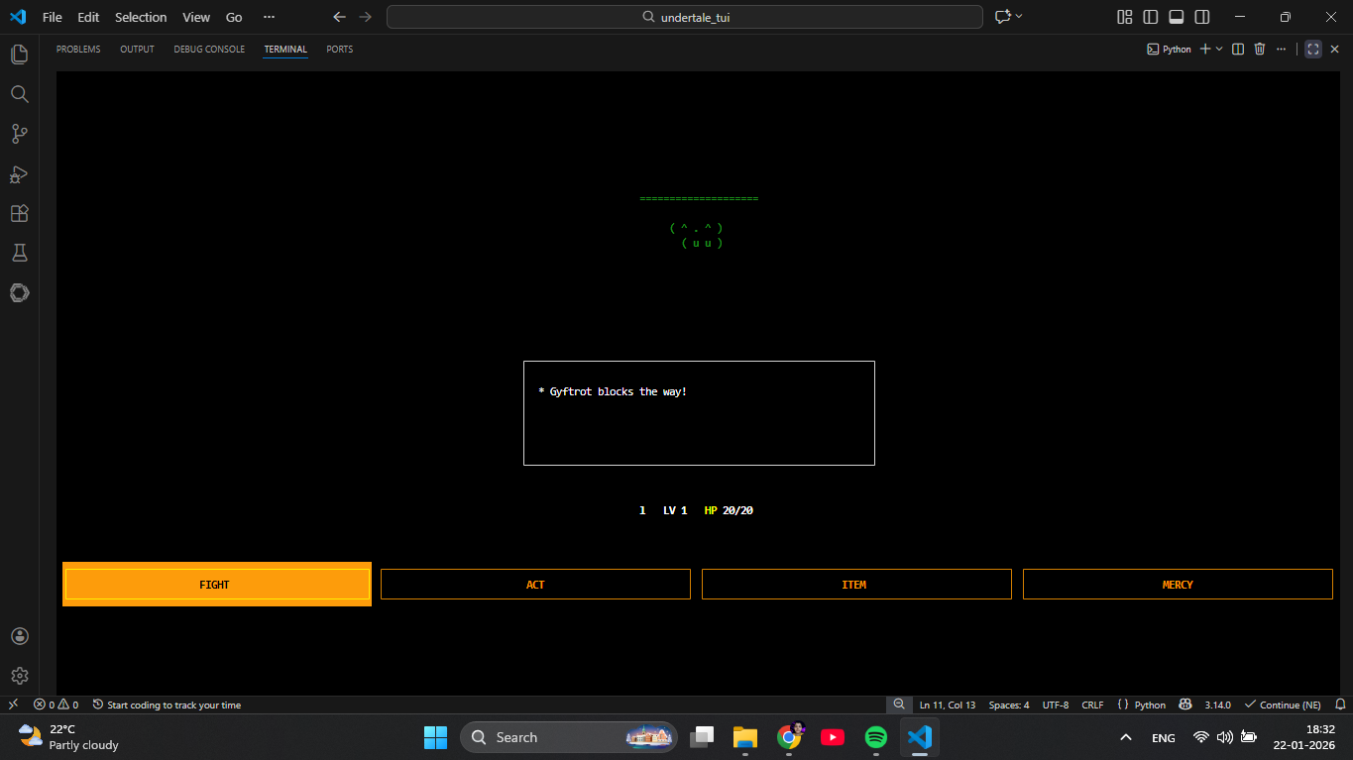Open Manage settings gear in activity bar
This screenshot has height=760, width=1353.
click(x=19, y=676)
